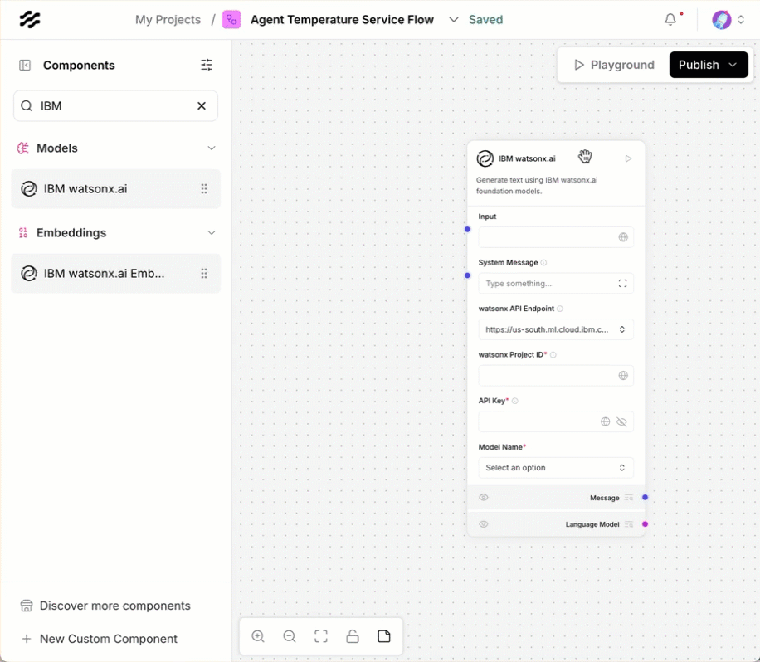This screenshot has height=662, width=760.
Task: Open the notifications bell
Action: pyautogui.click(x=670, y=20)
